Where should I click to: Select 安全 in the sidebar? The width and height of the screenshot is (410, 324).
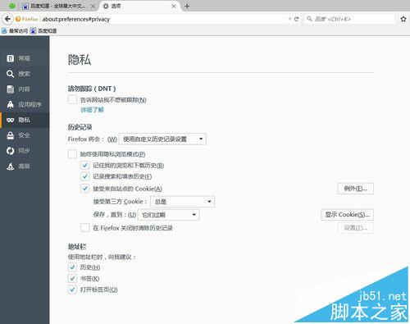click(x=25, y=135)
